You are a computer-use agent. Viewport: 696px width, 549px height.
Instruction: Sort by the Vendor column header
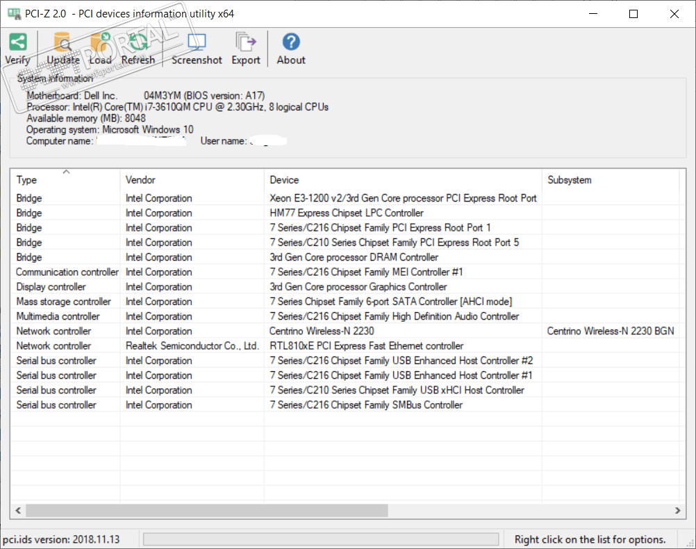point(192,180)
